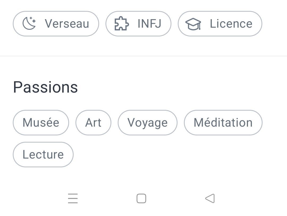Tap the puzzle piece personality icon
The width and height of the screenshot is (287, 216).
click(x=121, y=24)
